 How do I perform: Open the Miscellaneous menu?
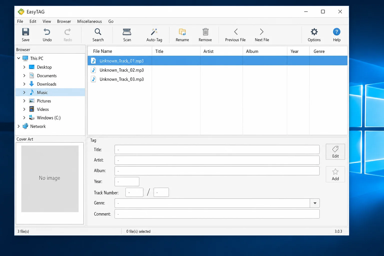[x=89, y=21]
